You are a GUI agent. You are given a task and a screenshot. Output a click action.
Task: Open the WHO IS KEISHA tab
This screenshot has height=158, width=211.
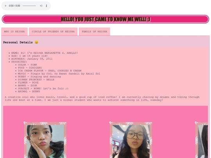point(14,32)
